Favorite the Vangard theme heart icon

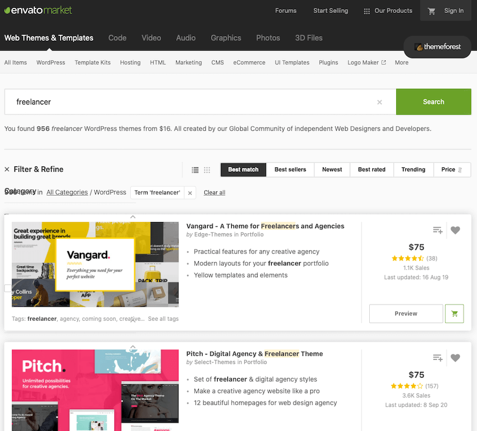coord(455,230)
